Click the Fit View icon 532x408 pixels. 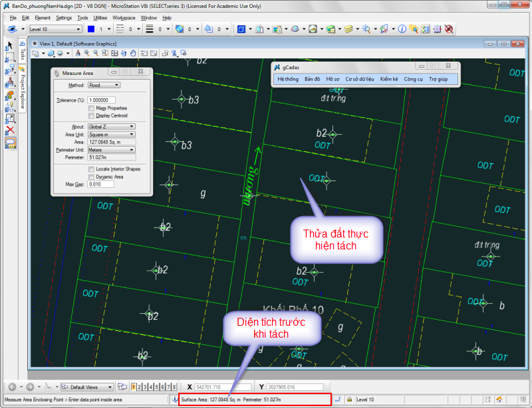[114, 53]
